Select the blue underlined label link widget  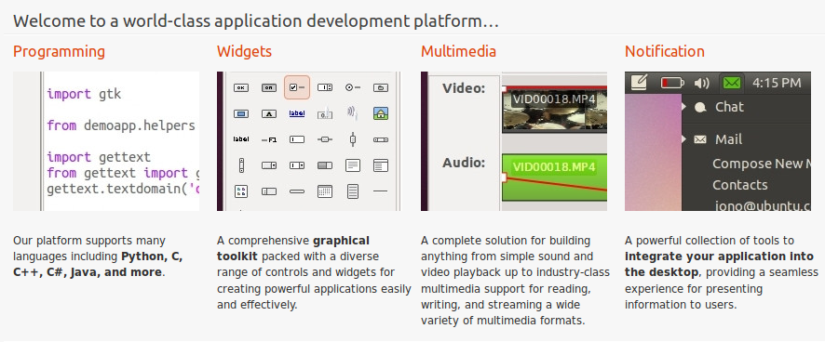(297, 113)
